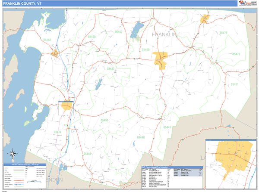Image resolution: width=259 pixels, height=192 pixels.
Task: Click the compass rose icon
Action: pos(13,154)
